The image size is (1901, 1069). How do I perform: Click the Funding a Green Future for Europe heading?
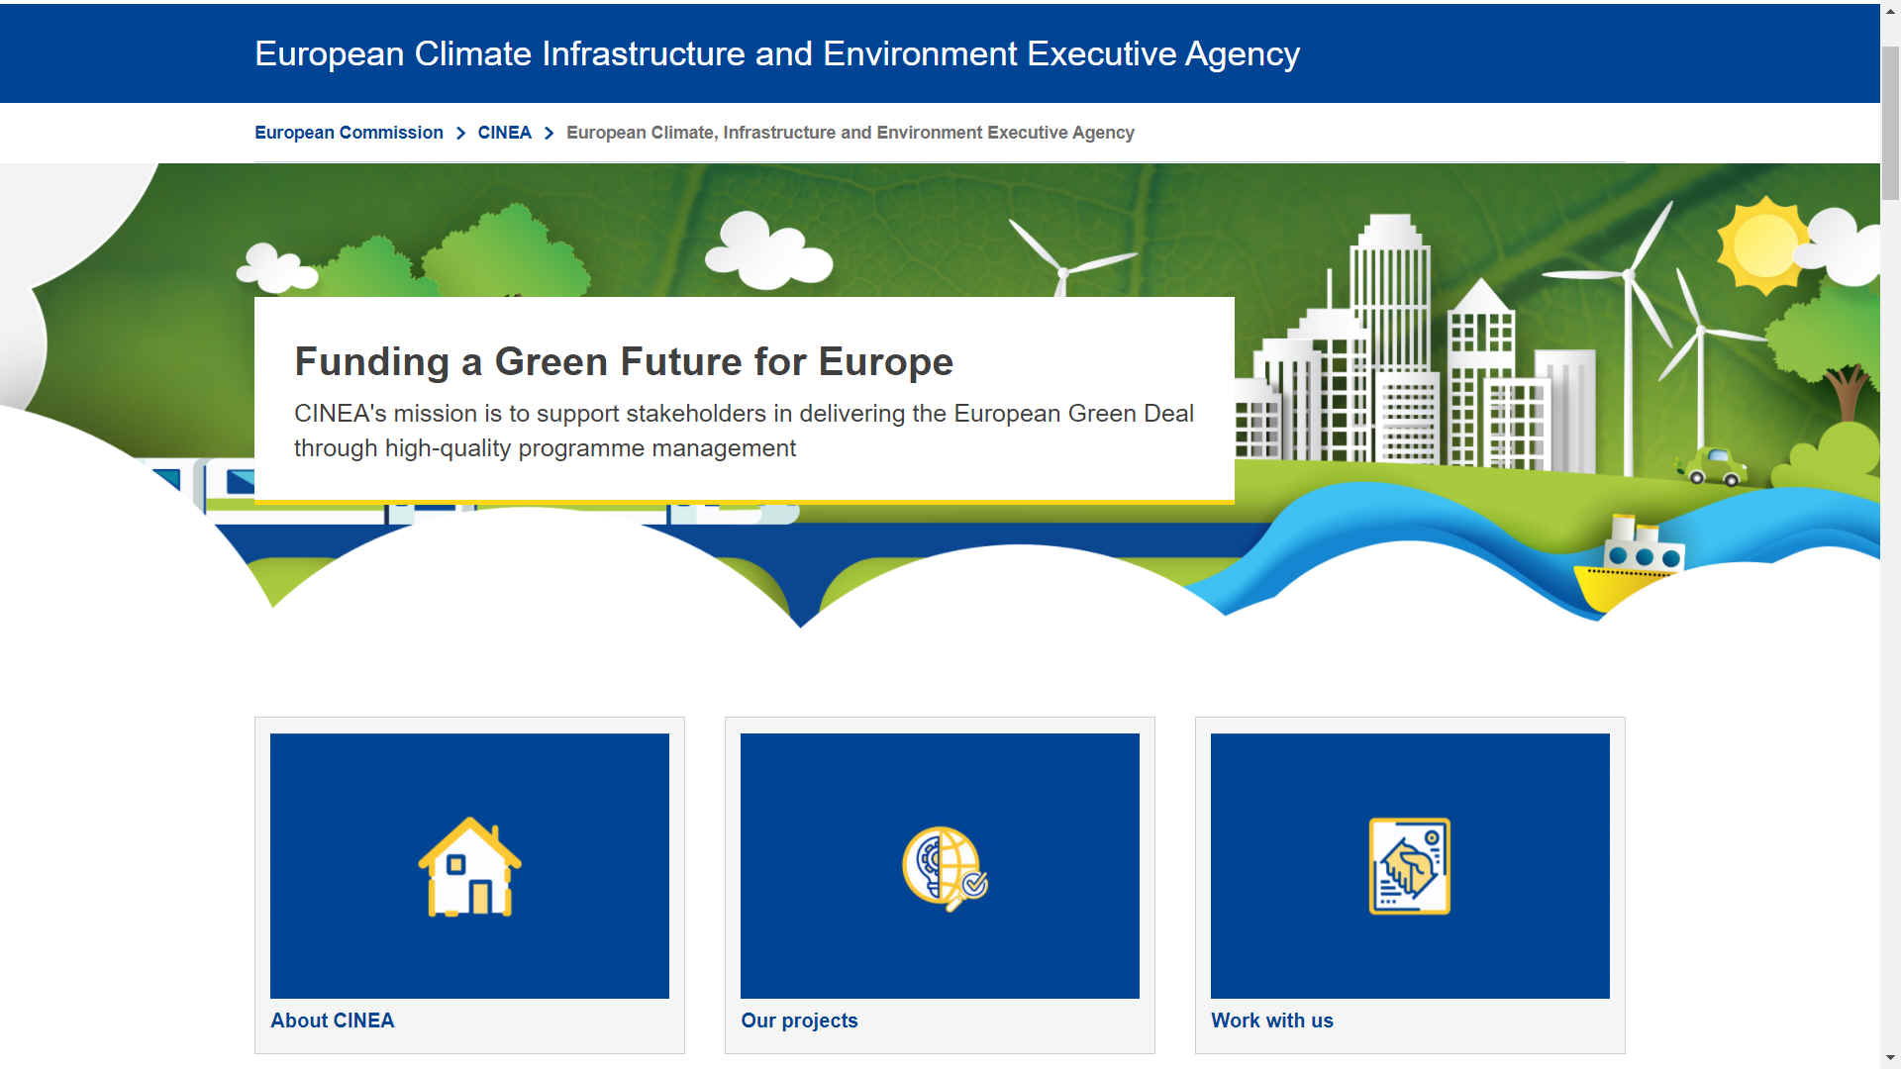pos(624,361)
